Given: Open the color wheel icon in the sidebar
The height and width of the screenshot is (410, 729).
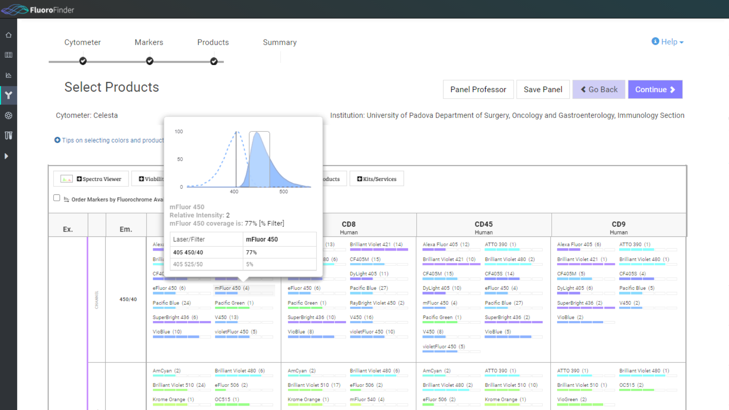Looking at the screenshot, I should [9, 116].
